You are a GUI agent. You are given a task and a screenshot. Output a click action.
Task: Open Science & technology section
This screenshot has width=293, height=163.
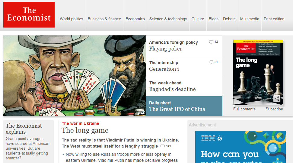tap(168, 19)
